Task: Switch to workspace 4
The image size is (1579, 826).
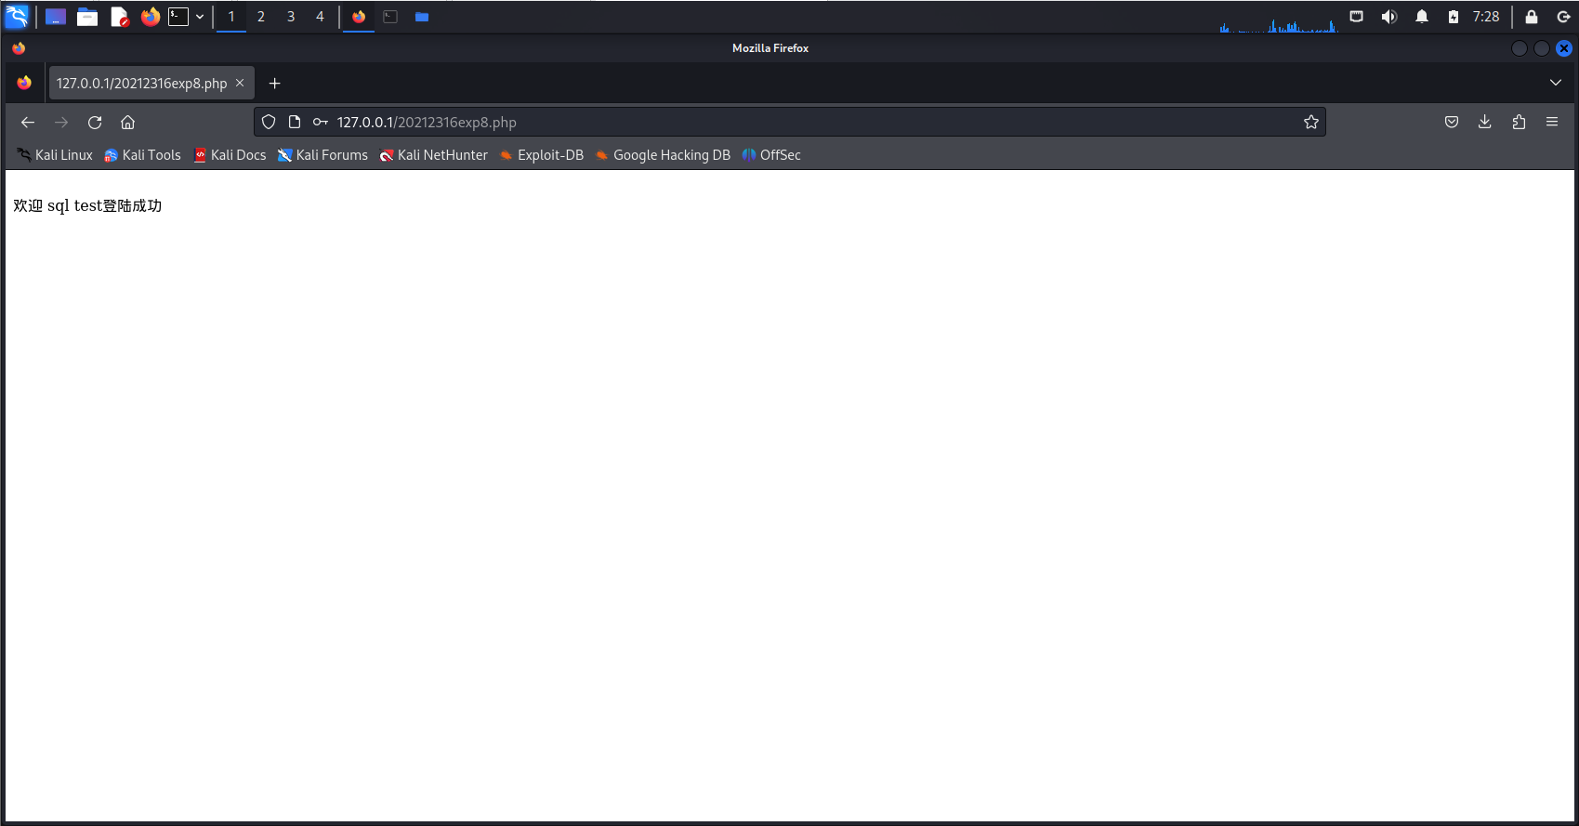Action: [x=321, y=17]
